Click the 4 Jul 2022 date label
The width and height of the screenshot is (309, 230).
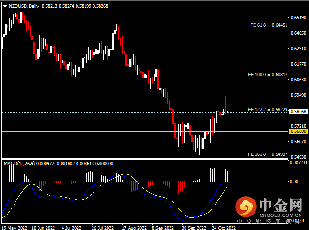[71, 228]
